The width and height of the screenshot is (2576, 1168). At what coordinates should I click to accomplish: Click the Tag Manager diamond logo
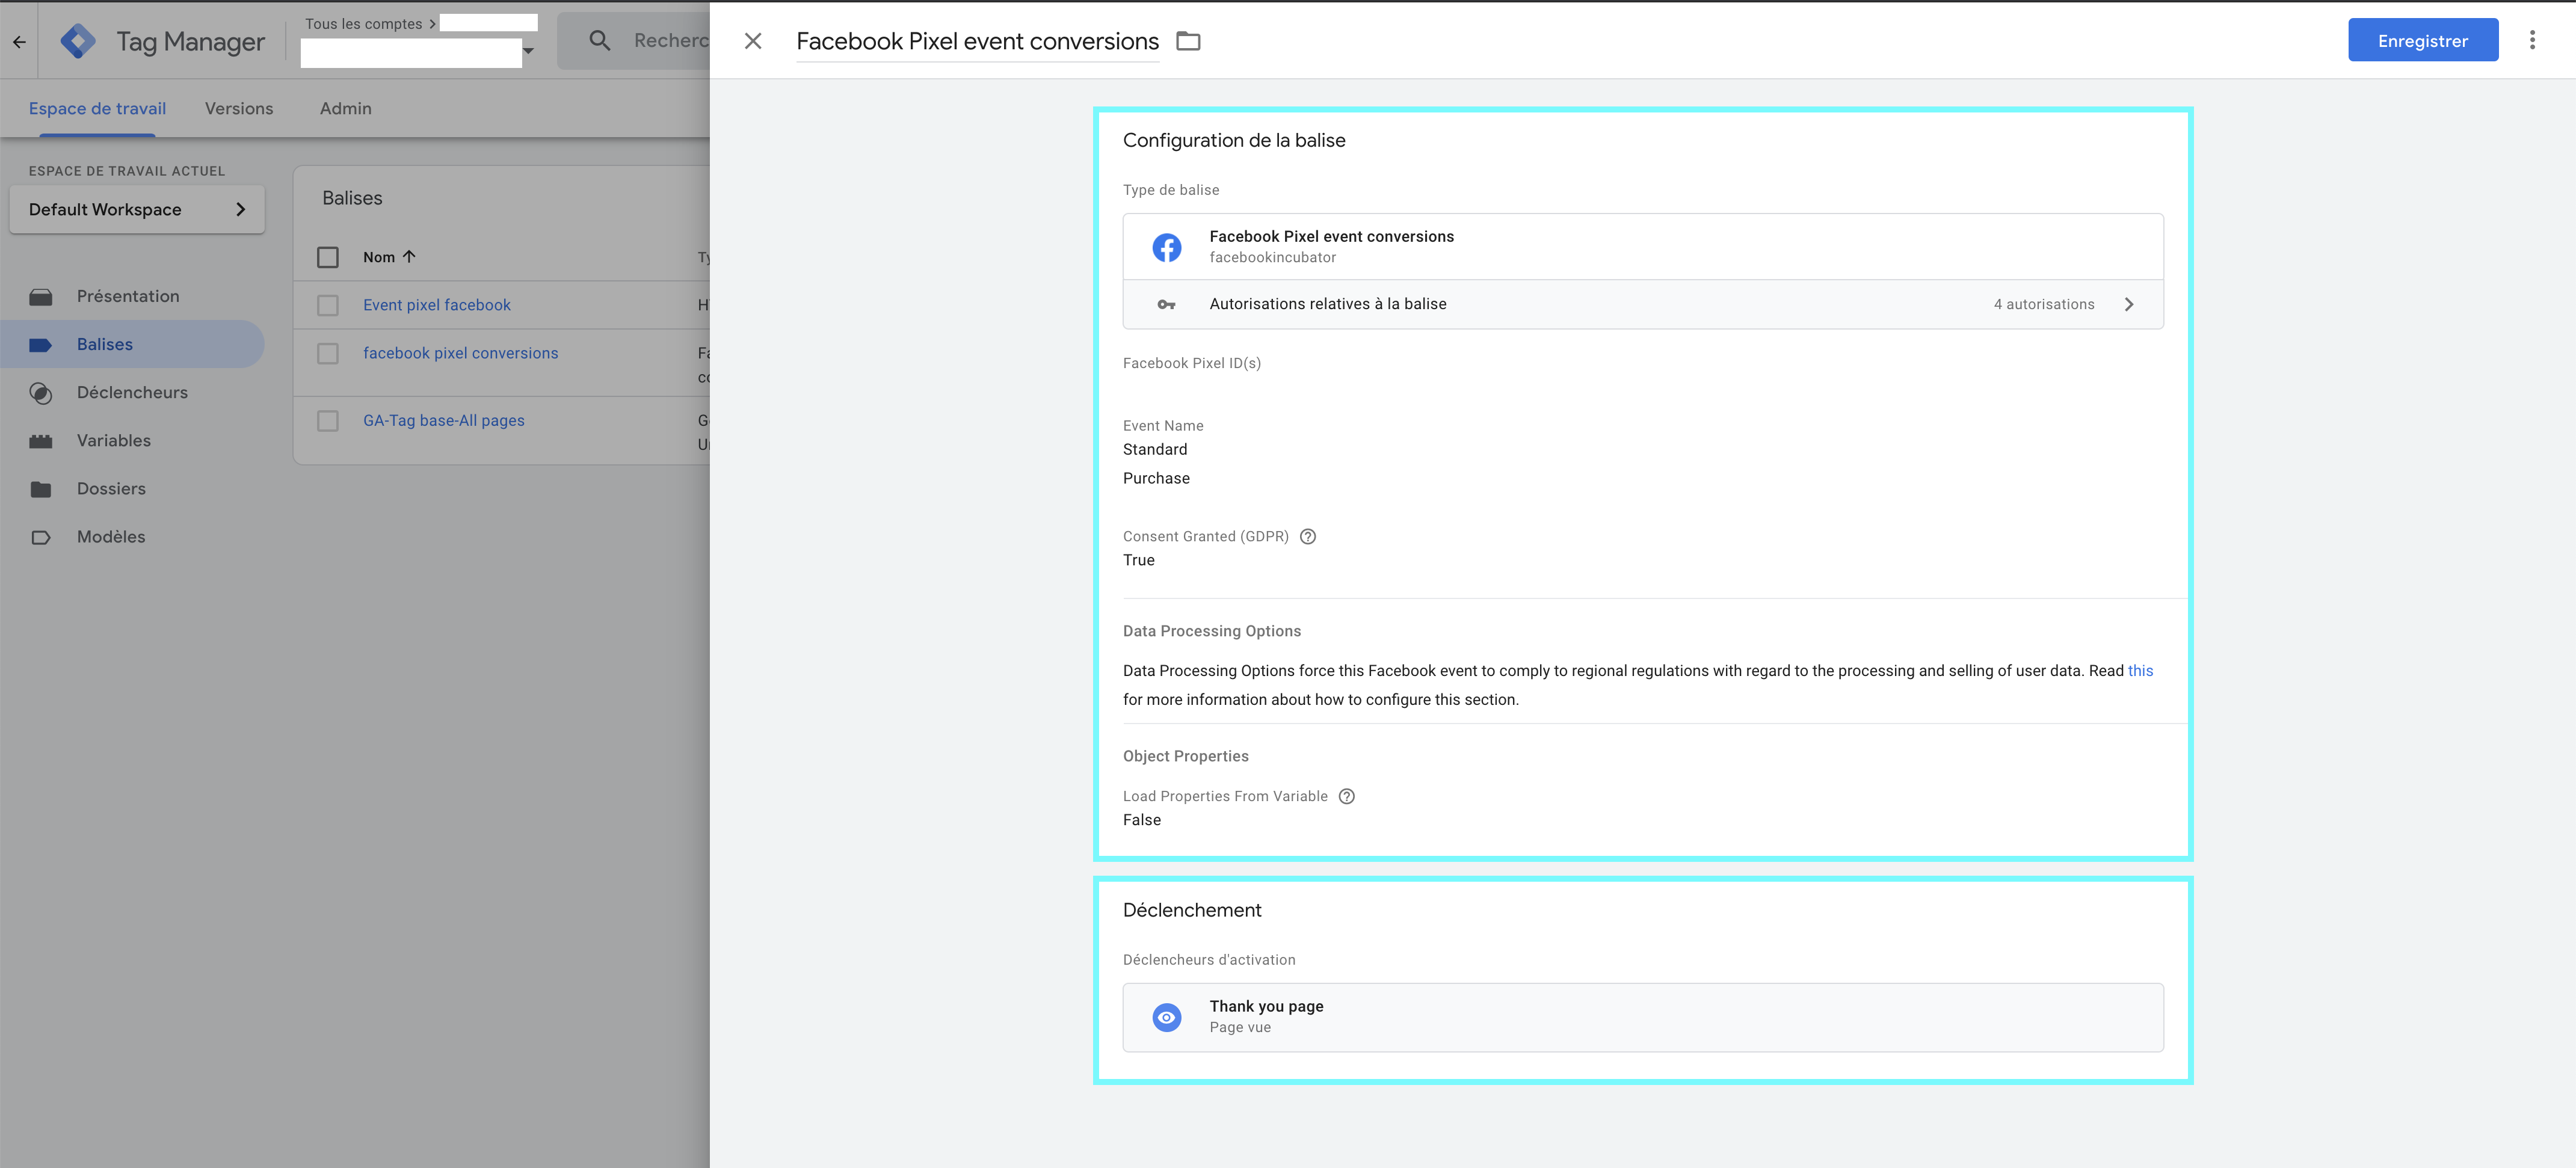point(78,41)
